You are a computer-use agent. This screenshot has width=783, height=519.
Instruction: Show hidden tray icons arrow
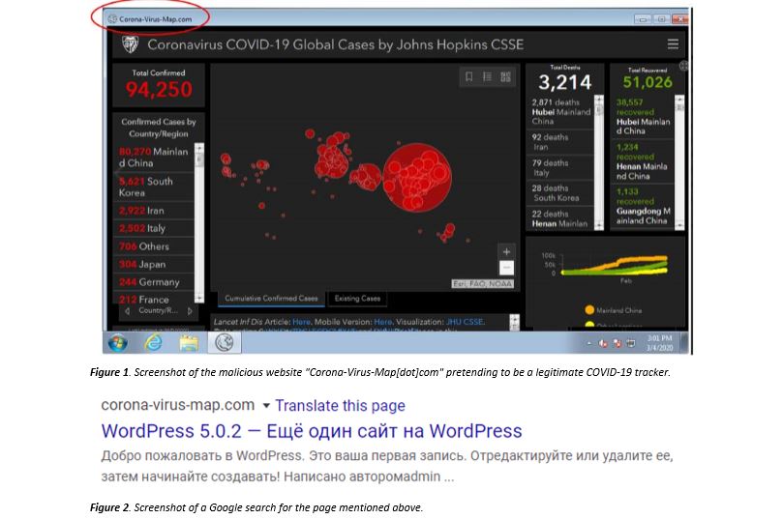(x=589, y=343)
